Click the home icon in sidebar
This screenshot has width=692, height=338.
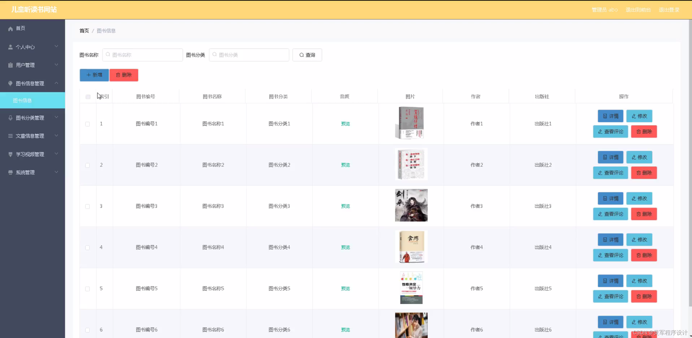tap(11, 28)
